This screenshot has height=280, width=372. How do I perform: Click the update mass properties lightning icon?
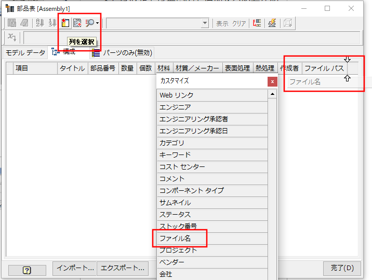[272, 23]
